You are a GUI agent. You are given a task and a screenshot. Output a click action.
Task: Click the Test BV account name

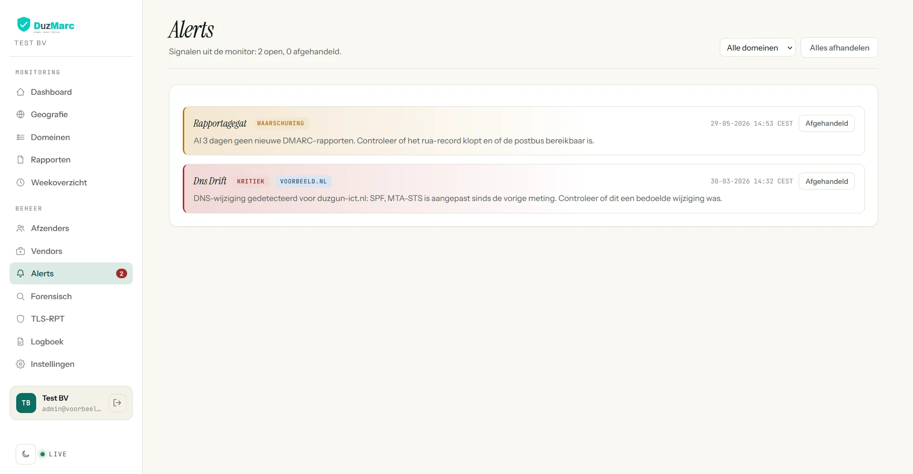(x=55, y=398)
